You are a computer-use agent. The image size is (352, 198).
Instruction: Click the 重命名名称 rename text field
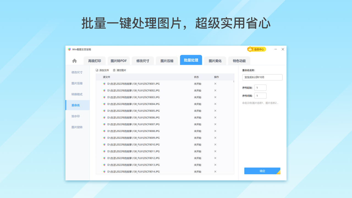pyautogui.click(x=262, y=77)
